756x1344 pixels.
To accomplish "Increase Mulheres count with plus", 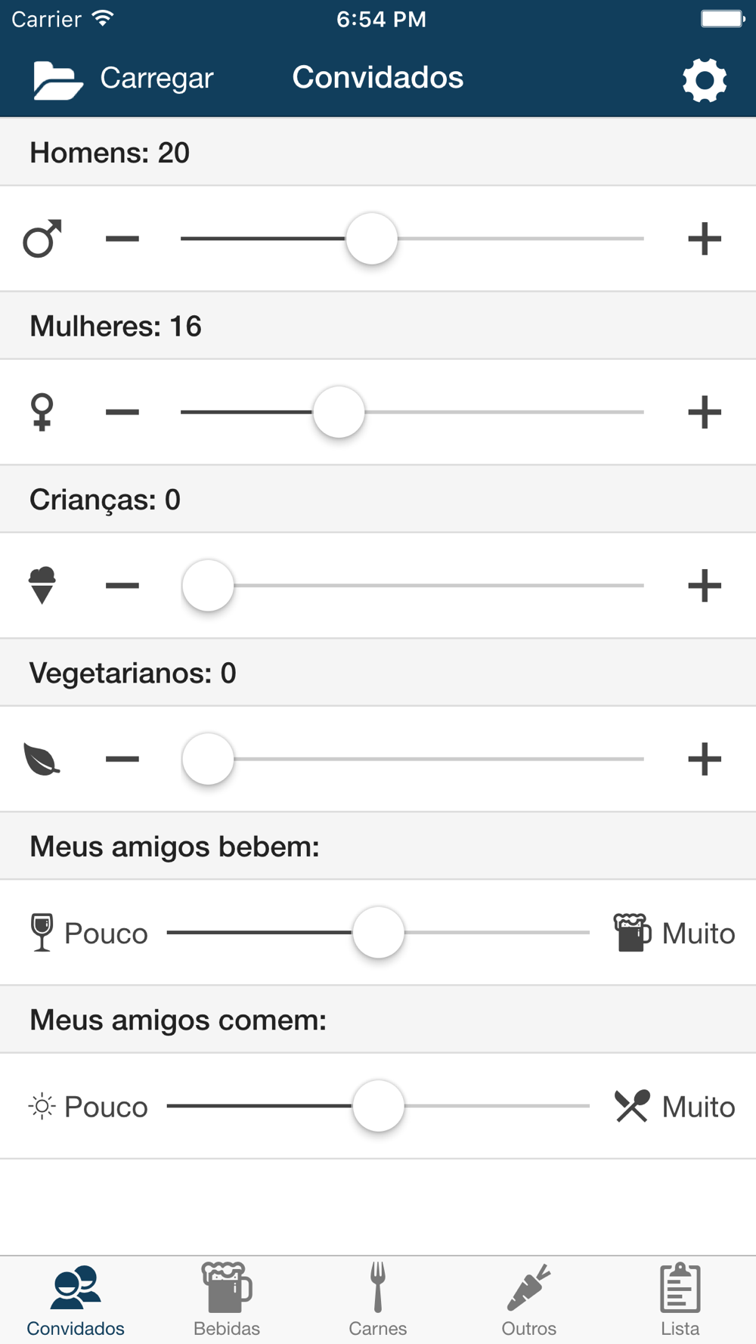I will pos(704,412).
